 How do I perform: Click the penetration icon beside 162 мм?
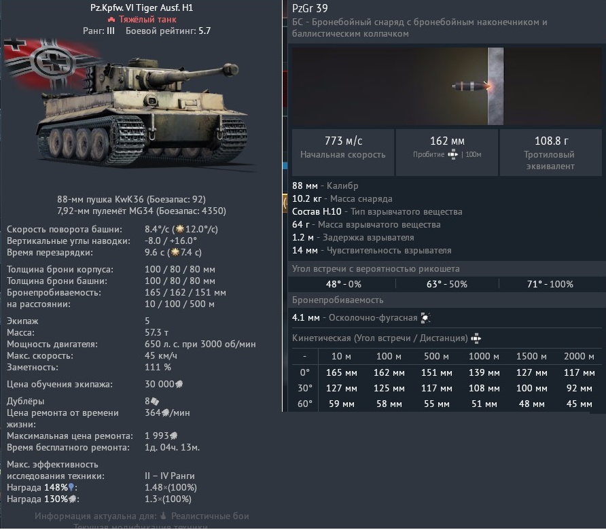click(x=452, y=155)
